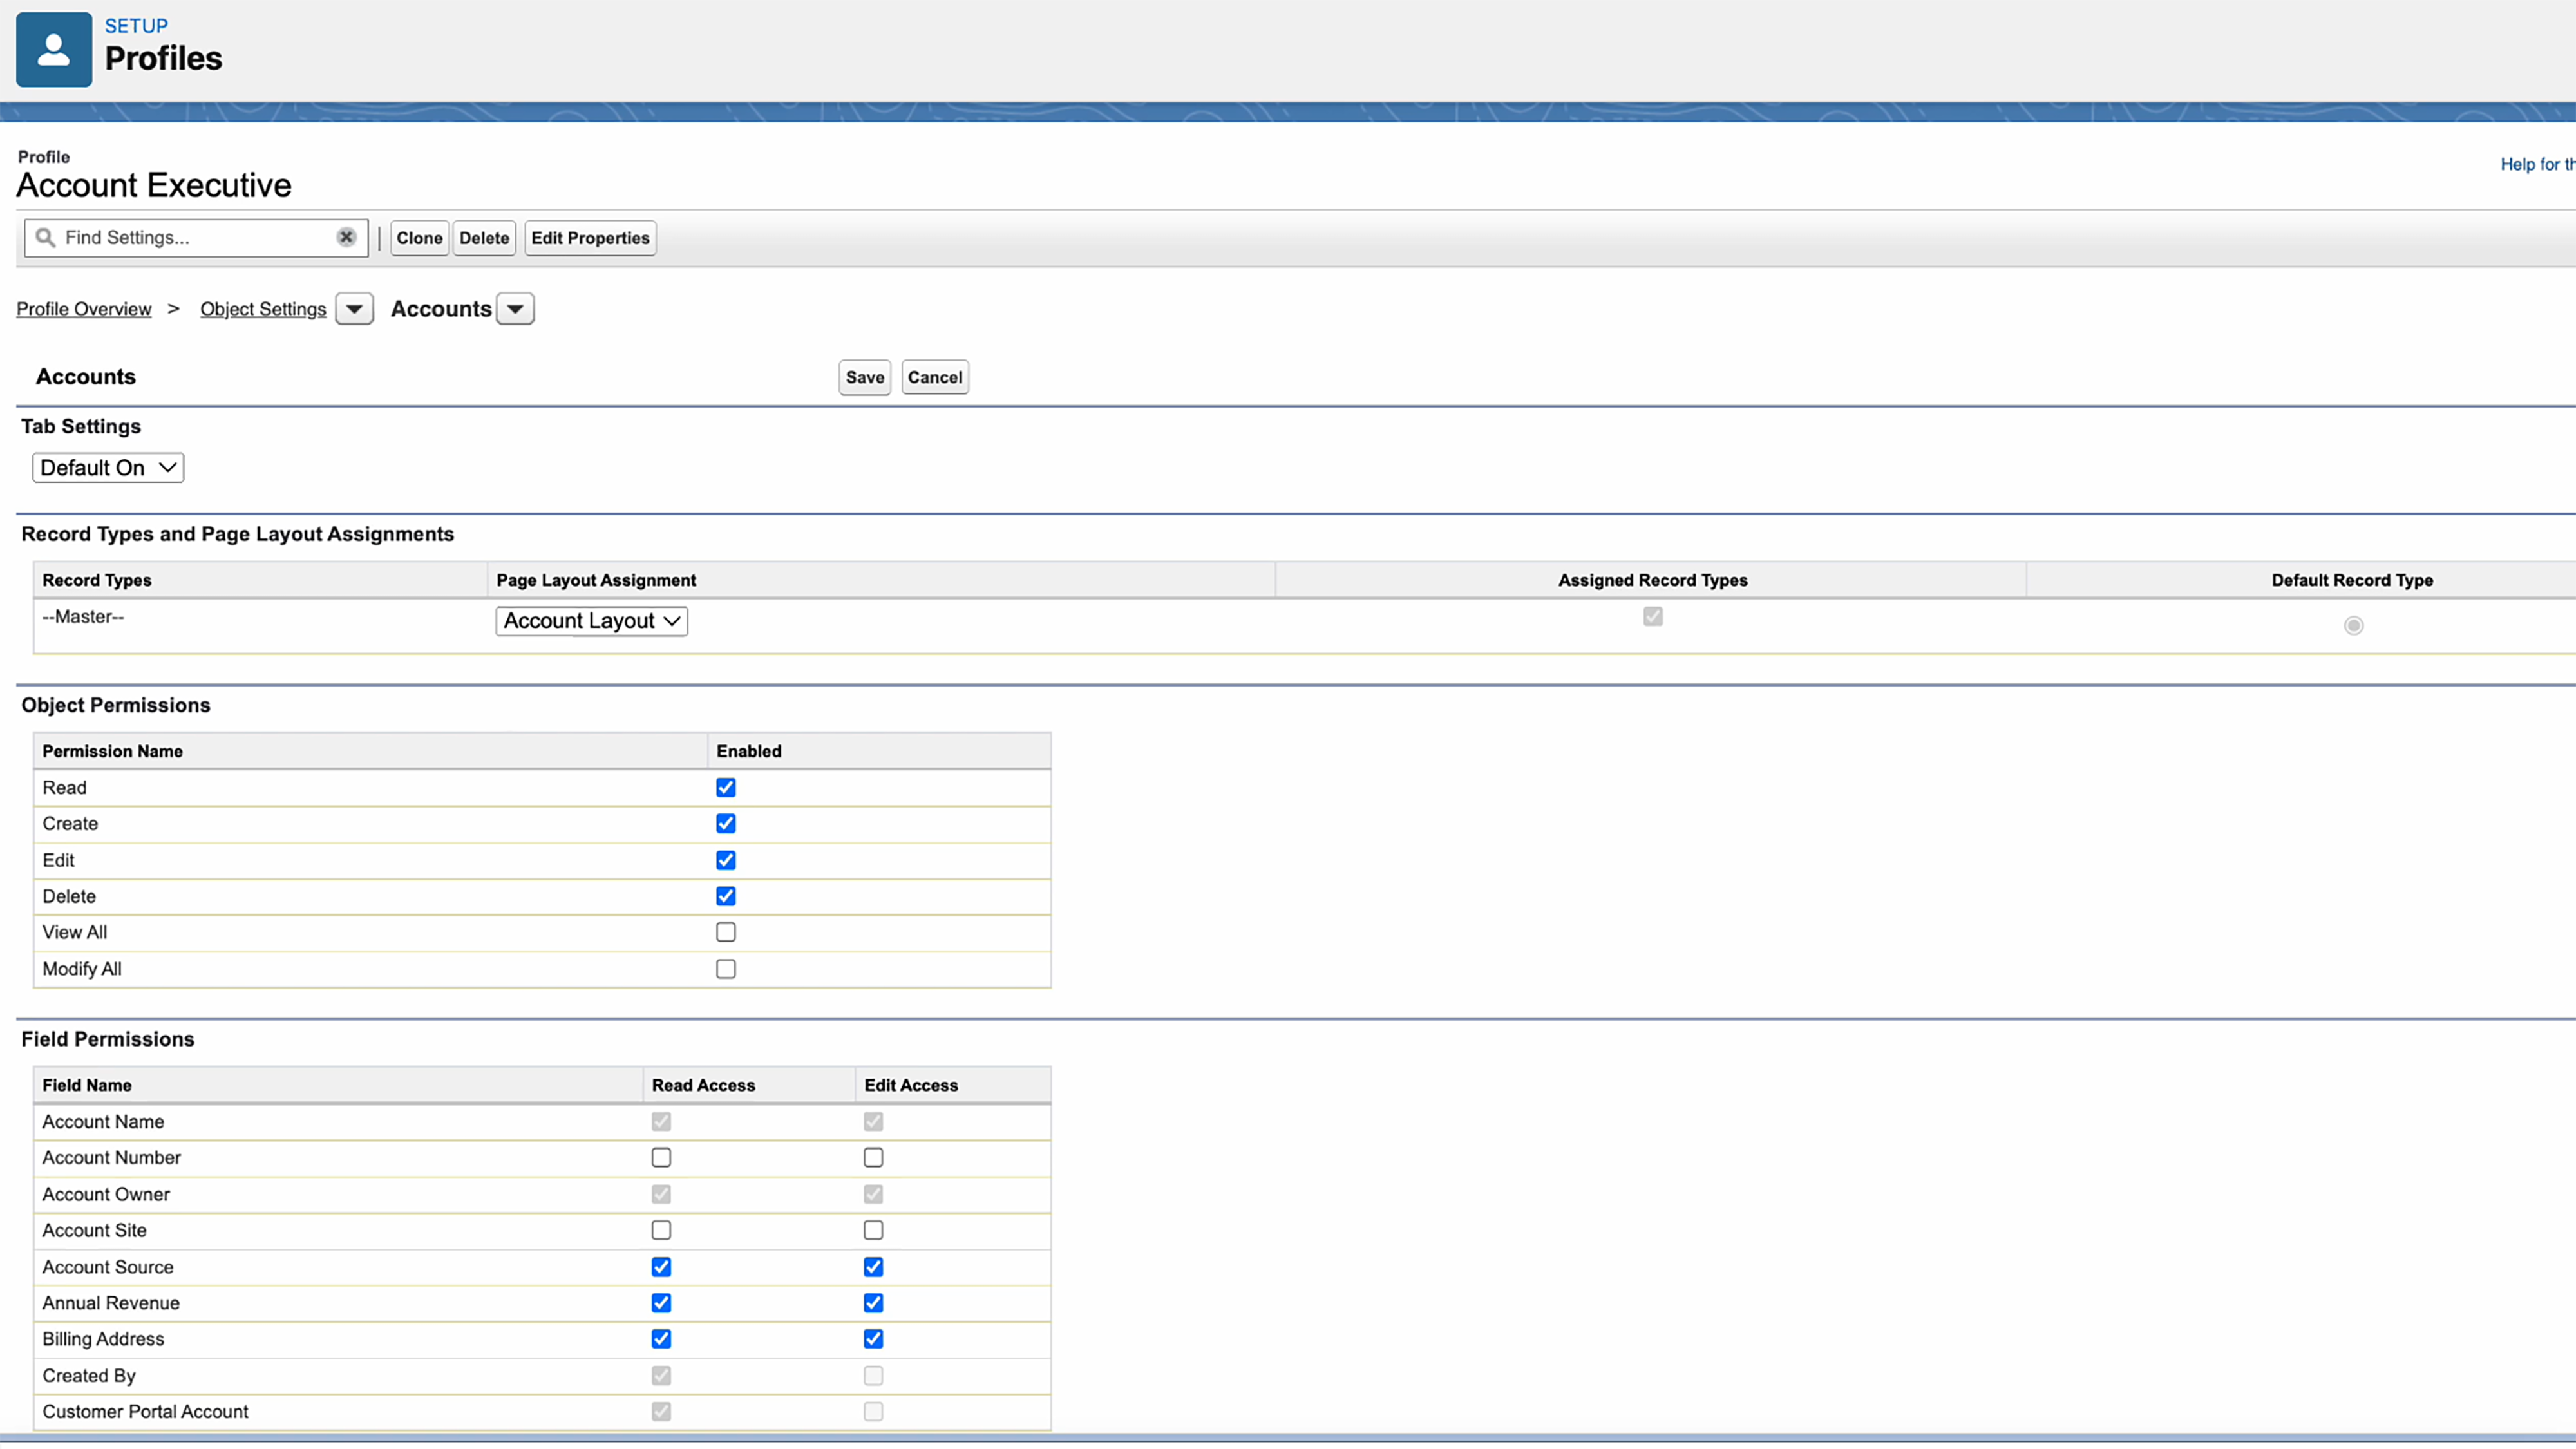Click the Setup Profiles header icon

pyautogui.click(x=52, y=50)
